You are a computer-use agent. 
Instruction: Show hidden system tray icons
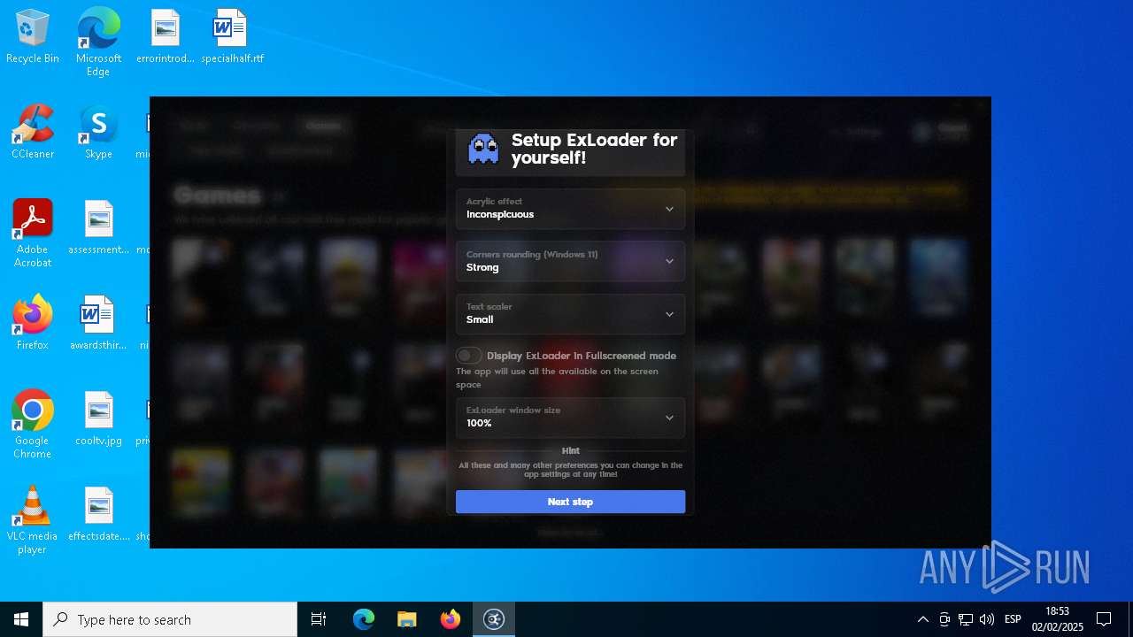point(922,619)
